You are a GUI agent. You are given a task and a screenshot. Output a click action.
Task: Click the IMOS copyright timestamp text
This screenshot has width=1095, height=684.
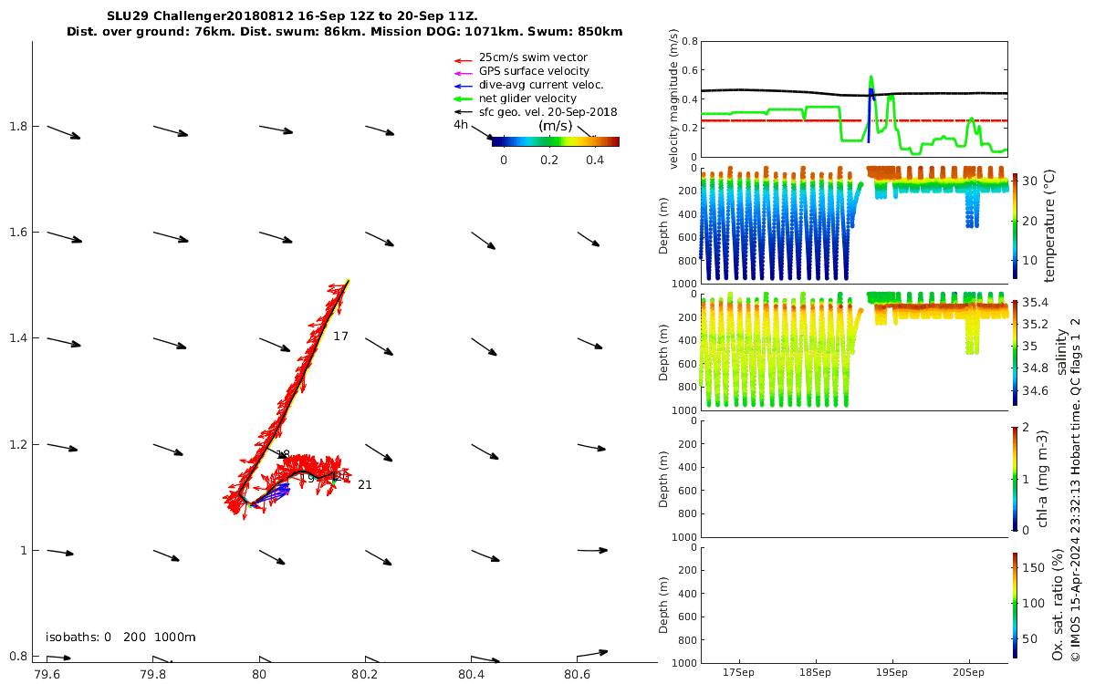pyautogui.click(x=1076, y=489)
